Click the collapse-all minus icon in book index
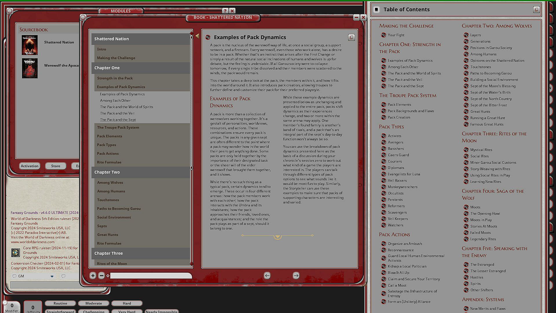This screenshot has width=556, height=313. click(101, 276)
